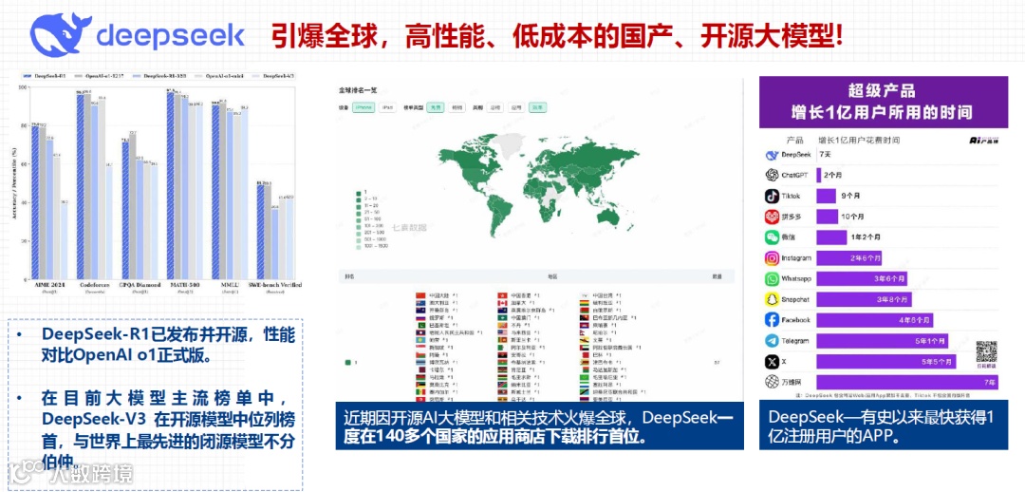The width and height of the screenshot is (1025, 492).
Task: Click the DeepSeek-R1已发布并开源 bullet text
Action: (169, 345)
